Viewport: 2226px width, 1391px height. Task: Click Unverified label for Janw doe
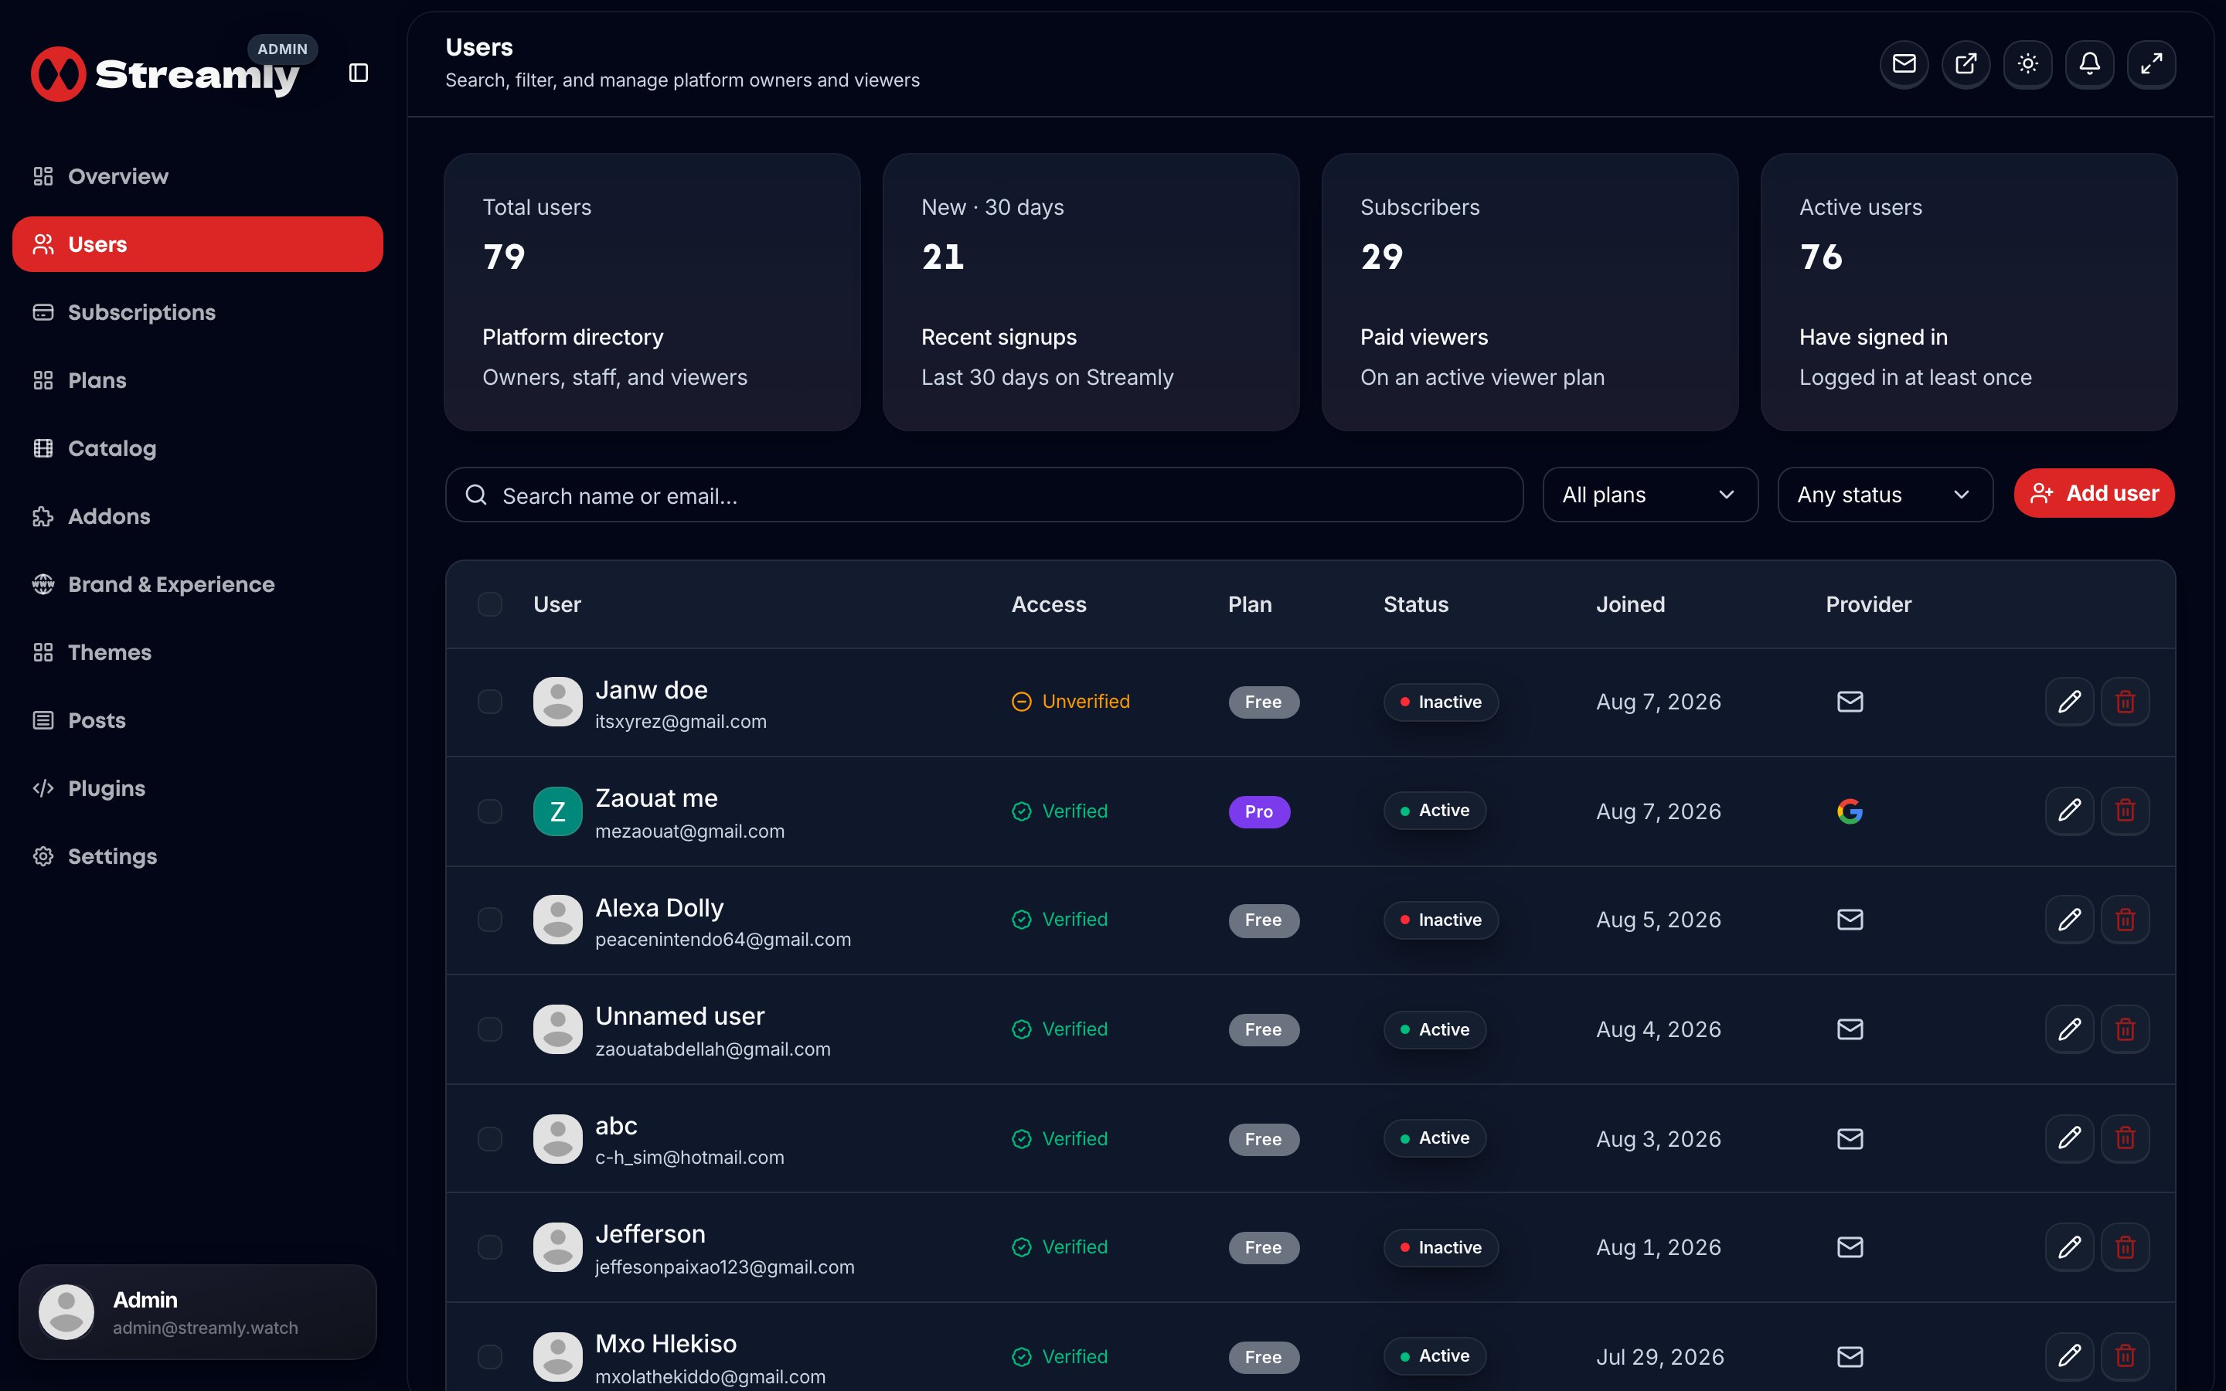1070,702
